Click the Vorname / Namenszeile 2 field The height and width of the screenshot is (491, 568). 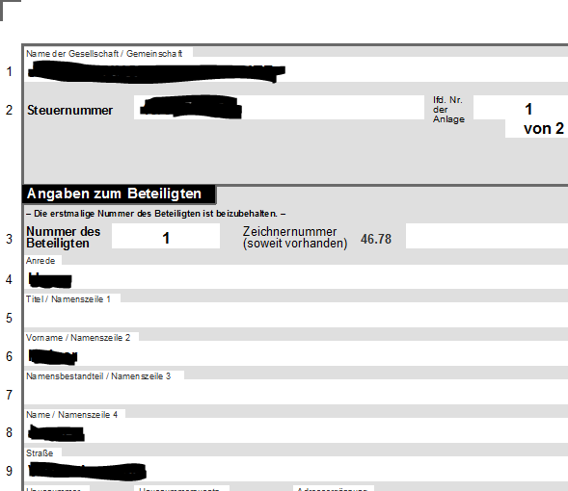pyautogui.click(x=296, y=353)
